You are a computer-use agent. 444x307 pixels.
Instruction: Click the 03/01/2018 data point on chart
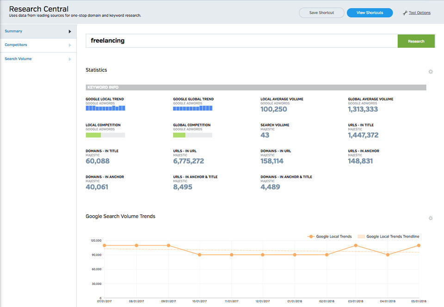356,245
